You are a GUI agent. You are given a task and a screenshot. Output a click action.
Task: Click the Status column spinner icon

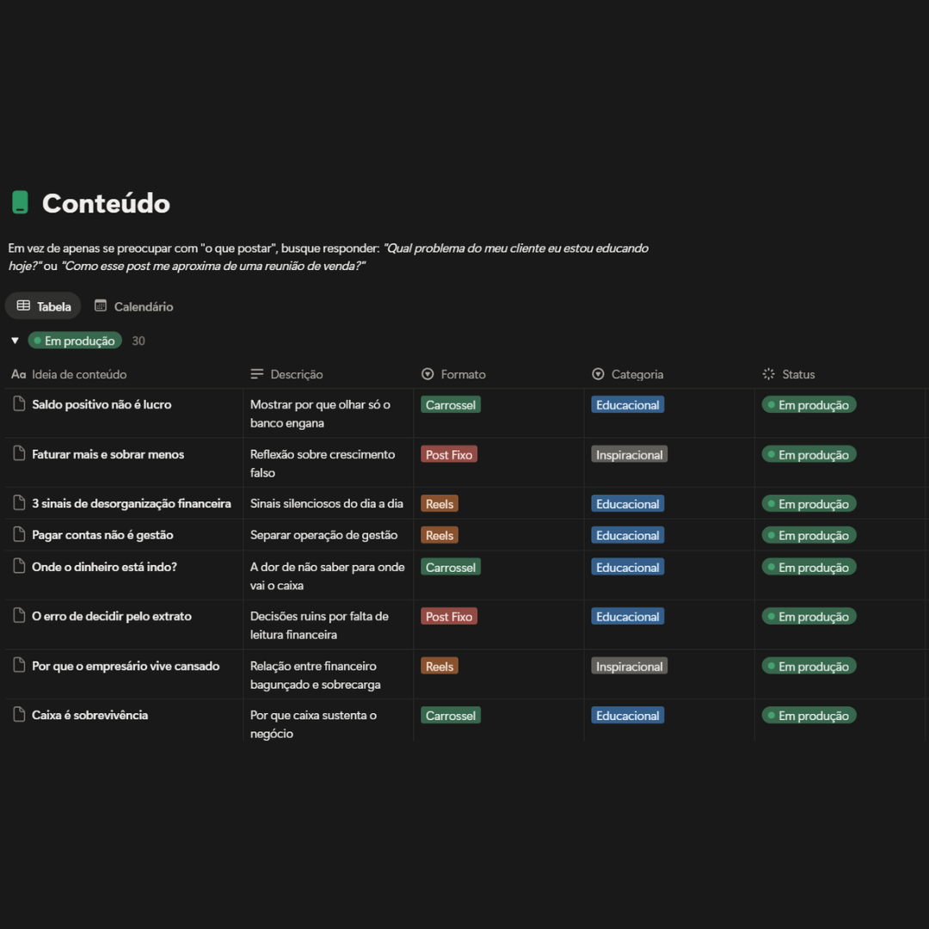(x=769, y=374)
